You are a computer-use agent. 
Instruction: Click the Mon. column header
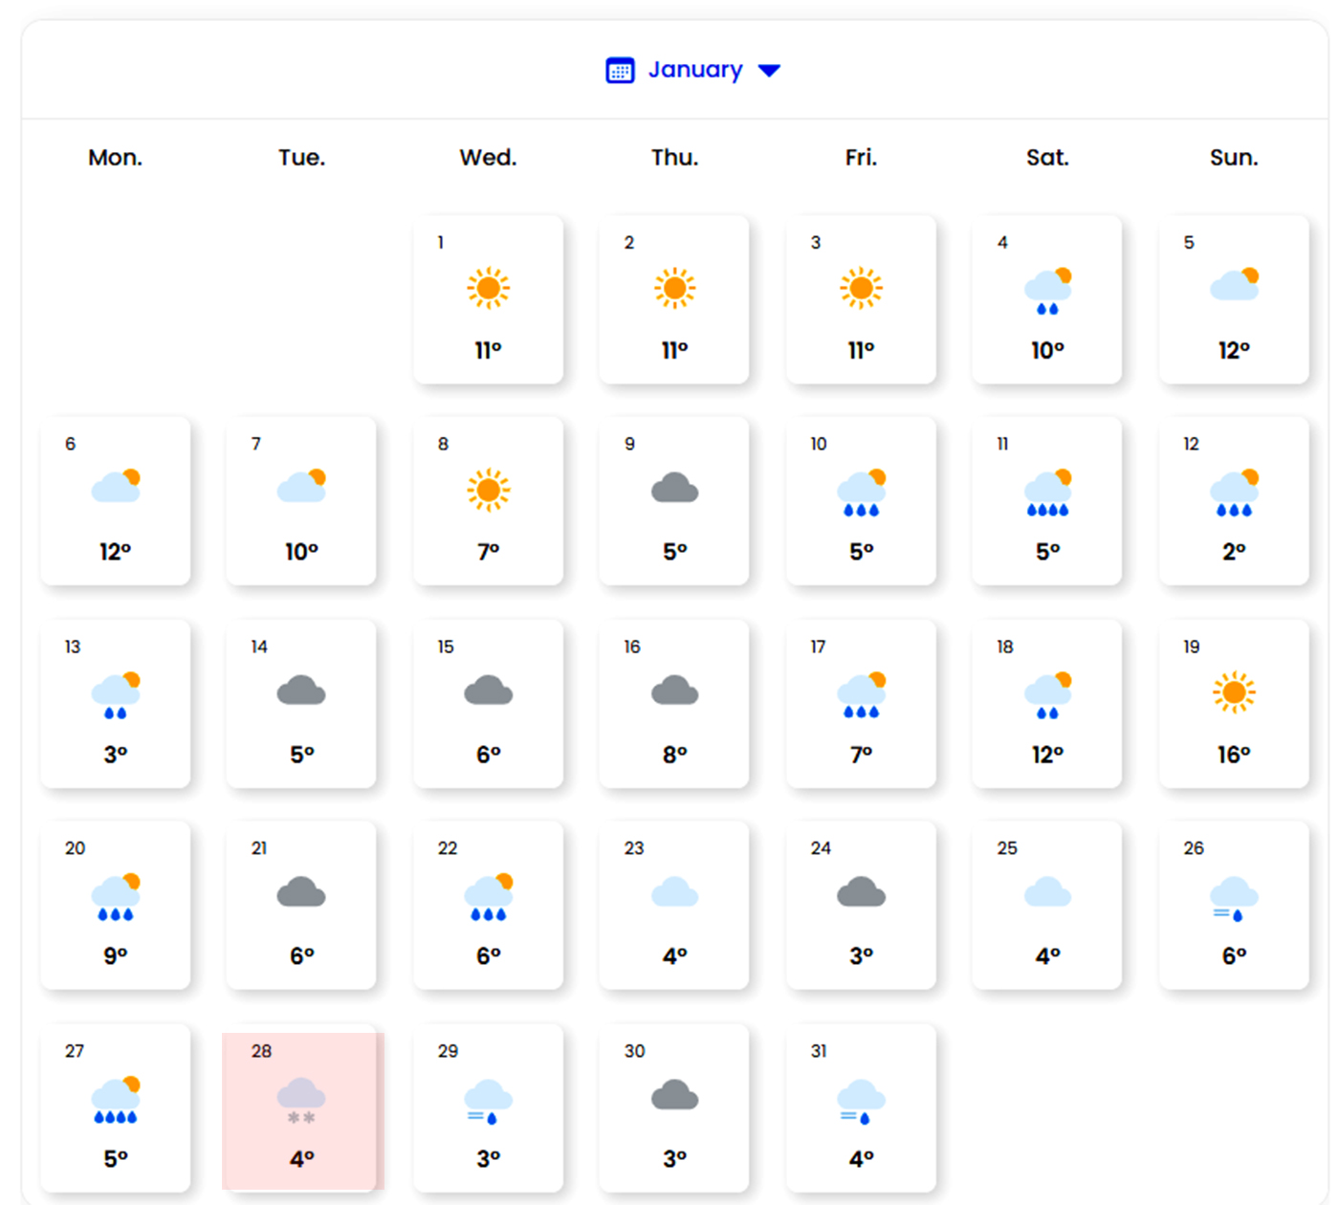[115, 158]
